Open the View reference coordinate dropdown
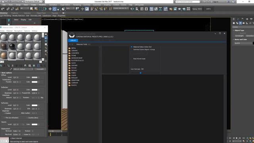 point(70,8)
